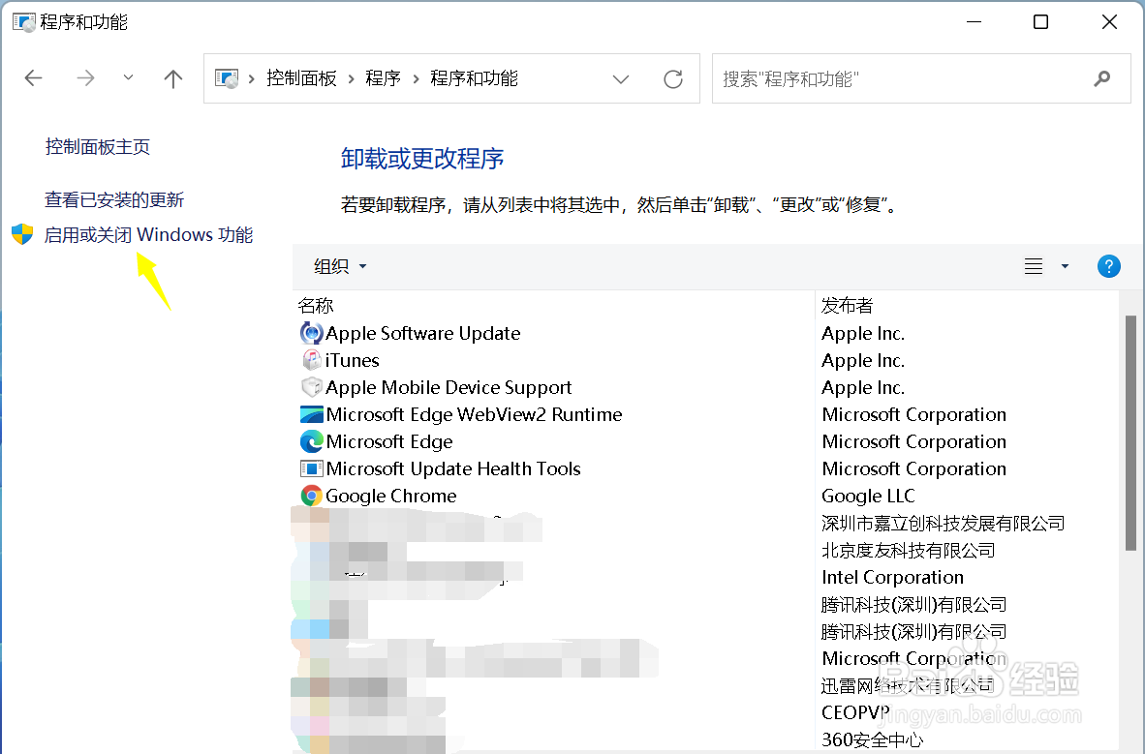Open 控制面板主页 link
The width and height of the screenshot is (1145, 754).
[97, 147]
